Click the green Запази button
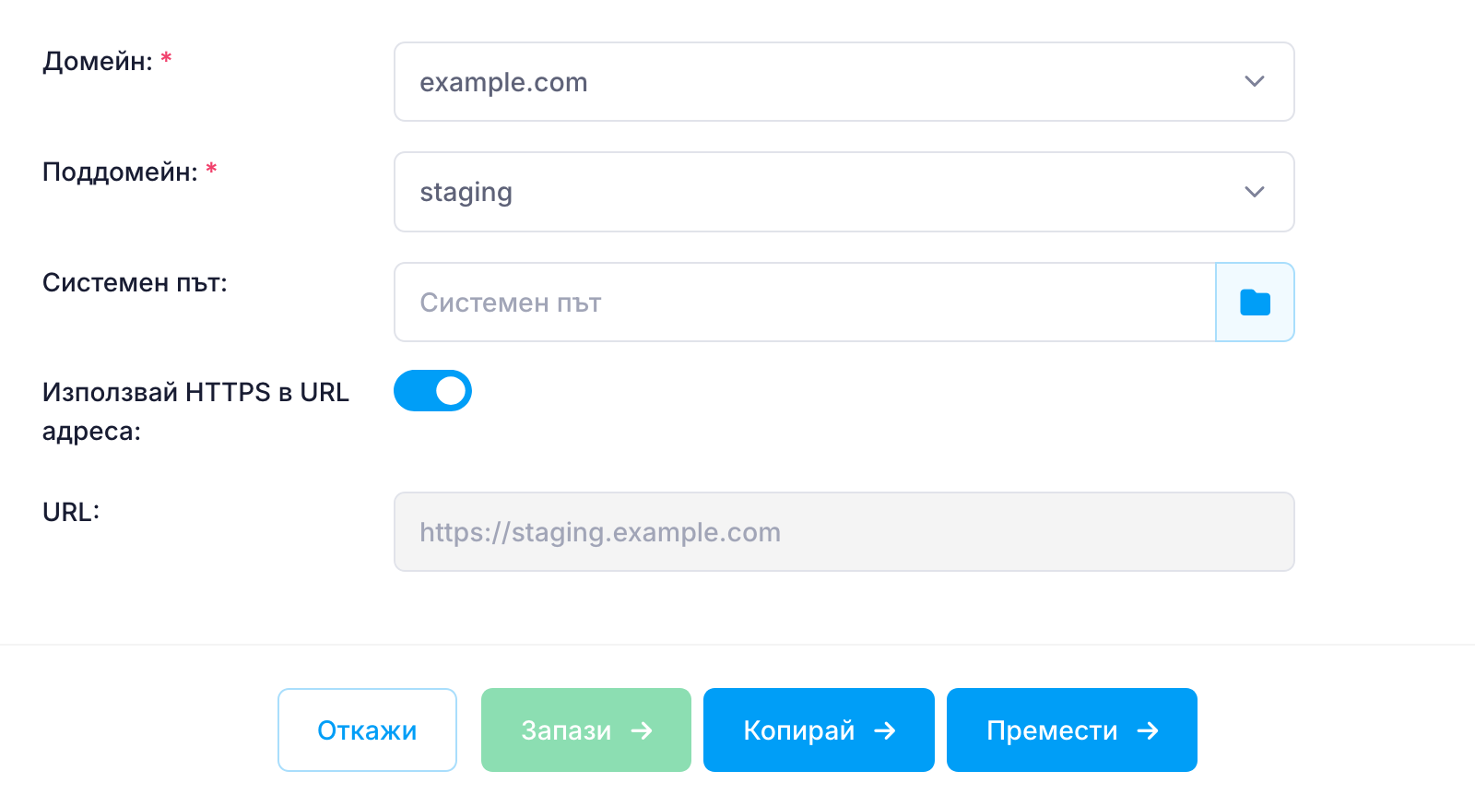This screenshot has height=795, width=1475. [x=585, y=730]
